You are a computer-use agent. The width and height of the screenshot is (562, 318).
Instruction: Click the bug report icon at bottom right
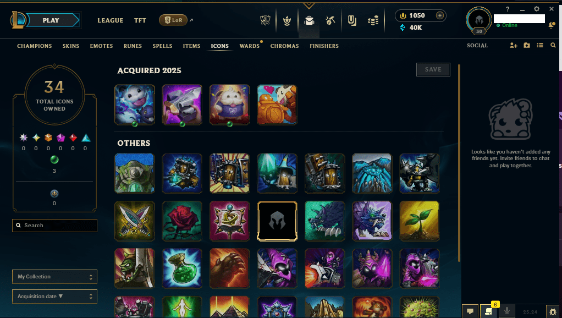tap(553, 311)
